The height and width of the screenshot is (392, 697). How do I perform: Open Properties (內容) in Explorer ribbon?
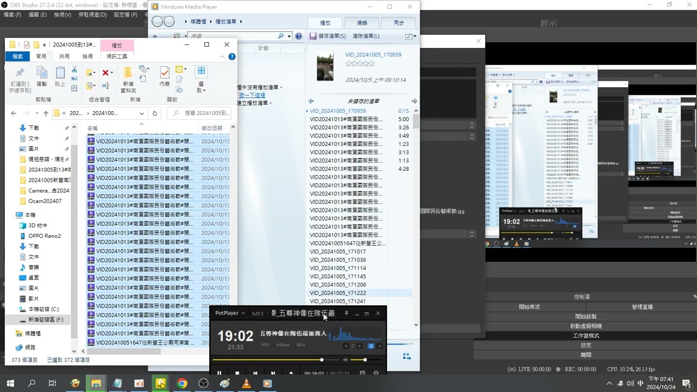coord(164,77)
